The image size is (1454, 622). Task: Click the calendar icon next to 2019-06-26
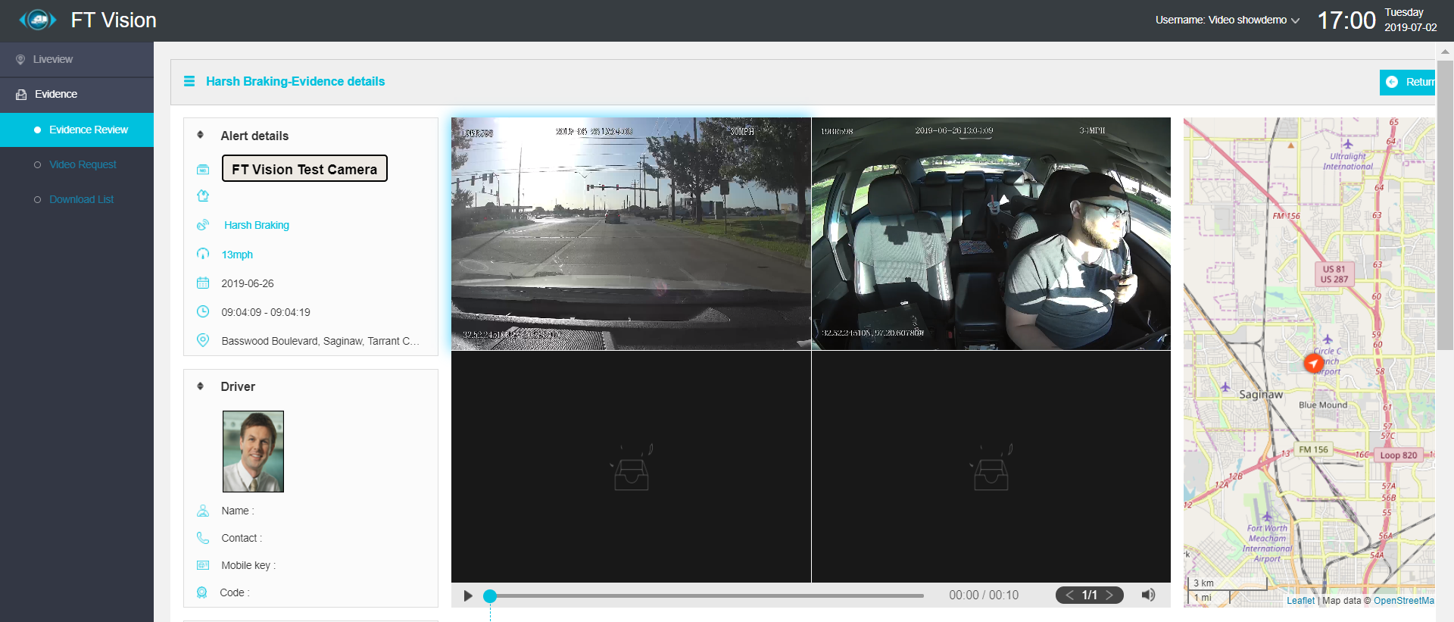tap(203, 283)
